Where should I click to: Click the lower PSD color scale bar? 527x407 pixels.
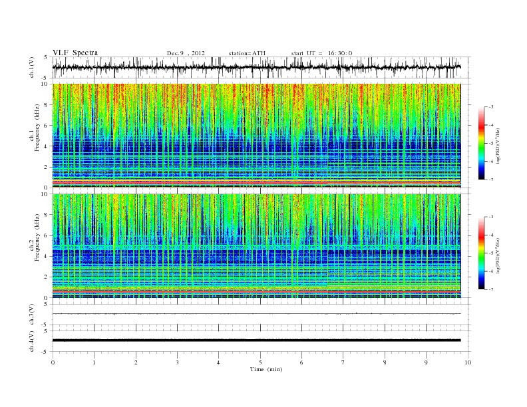pos(482,253)
